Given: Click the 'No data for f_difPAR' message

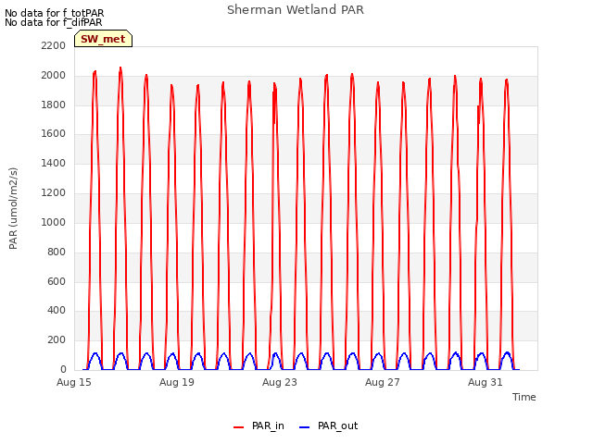Looking at the screenshot, I should (54, 22).
